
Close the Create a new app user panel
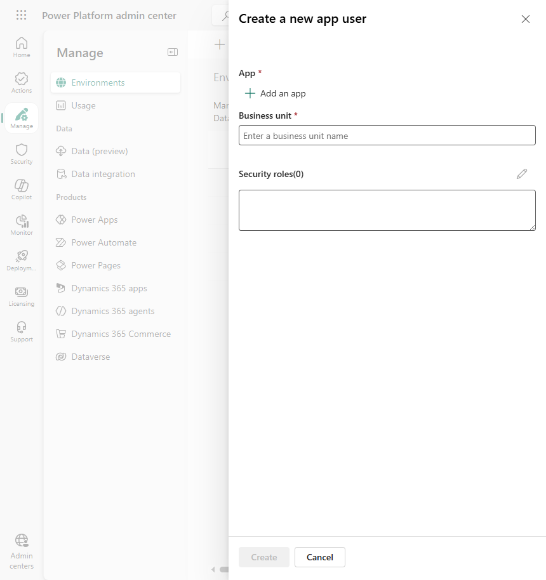pos(526,19)
